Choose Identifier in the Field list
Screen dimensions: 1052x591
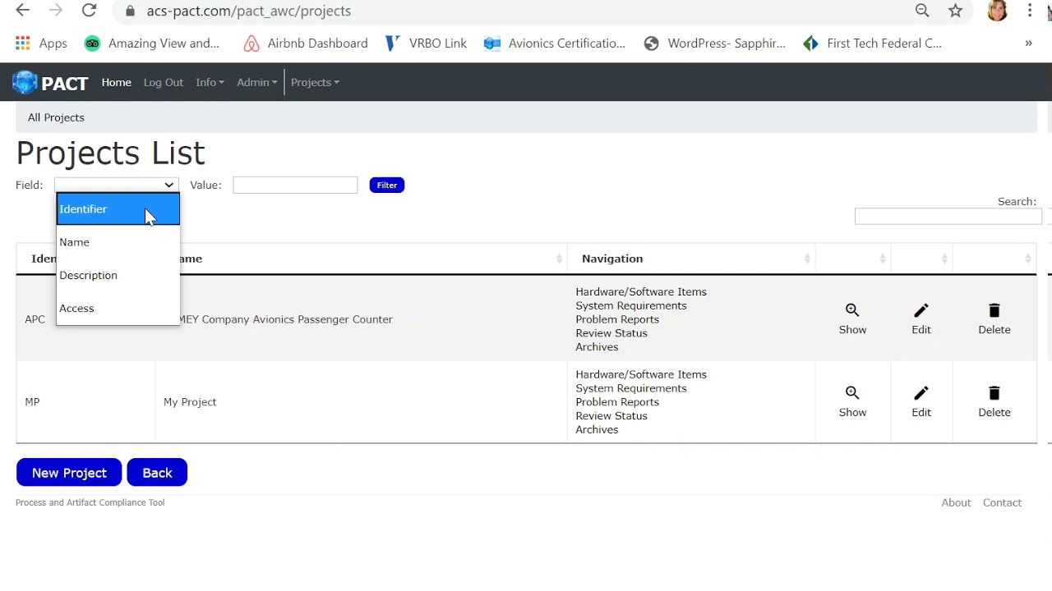coord(118,209)
